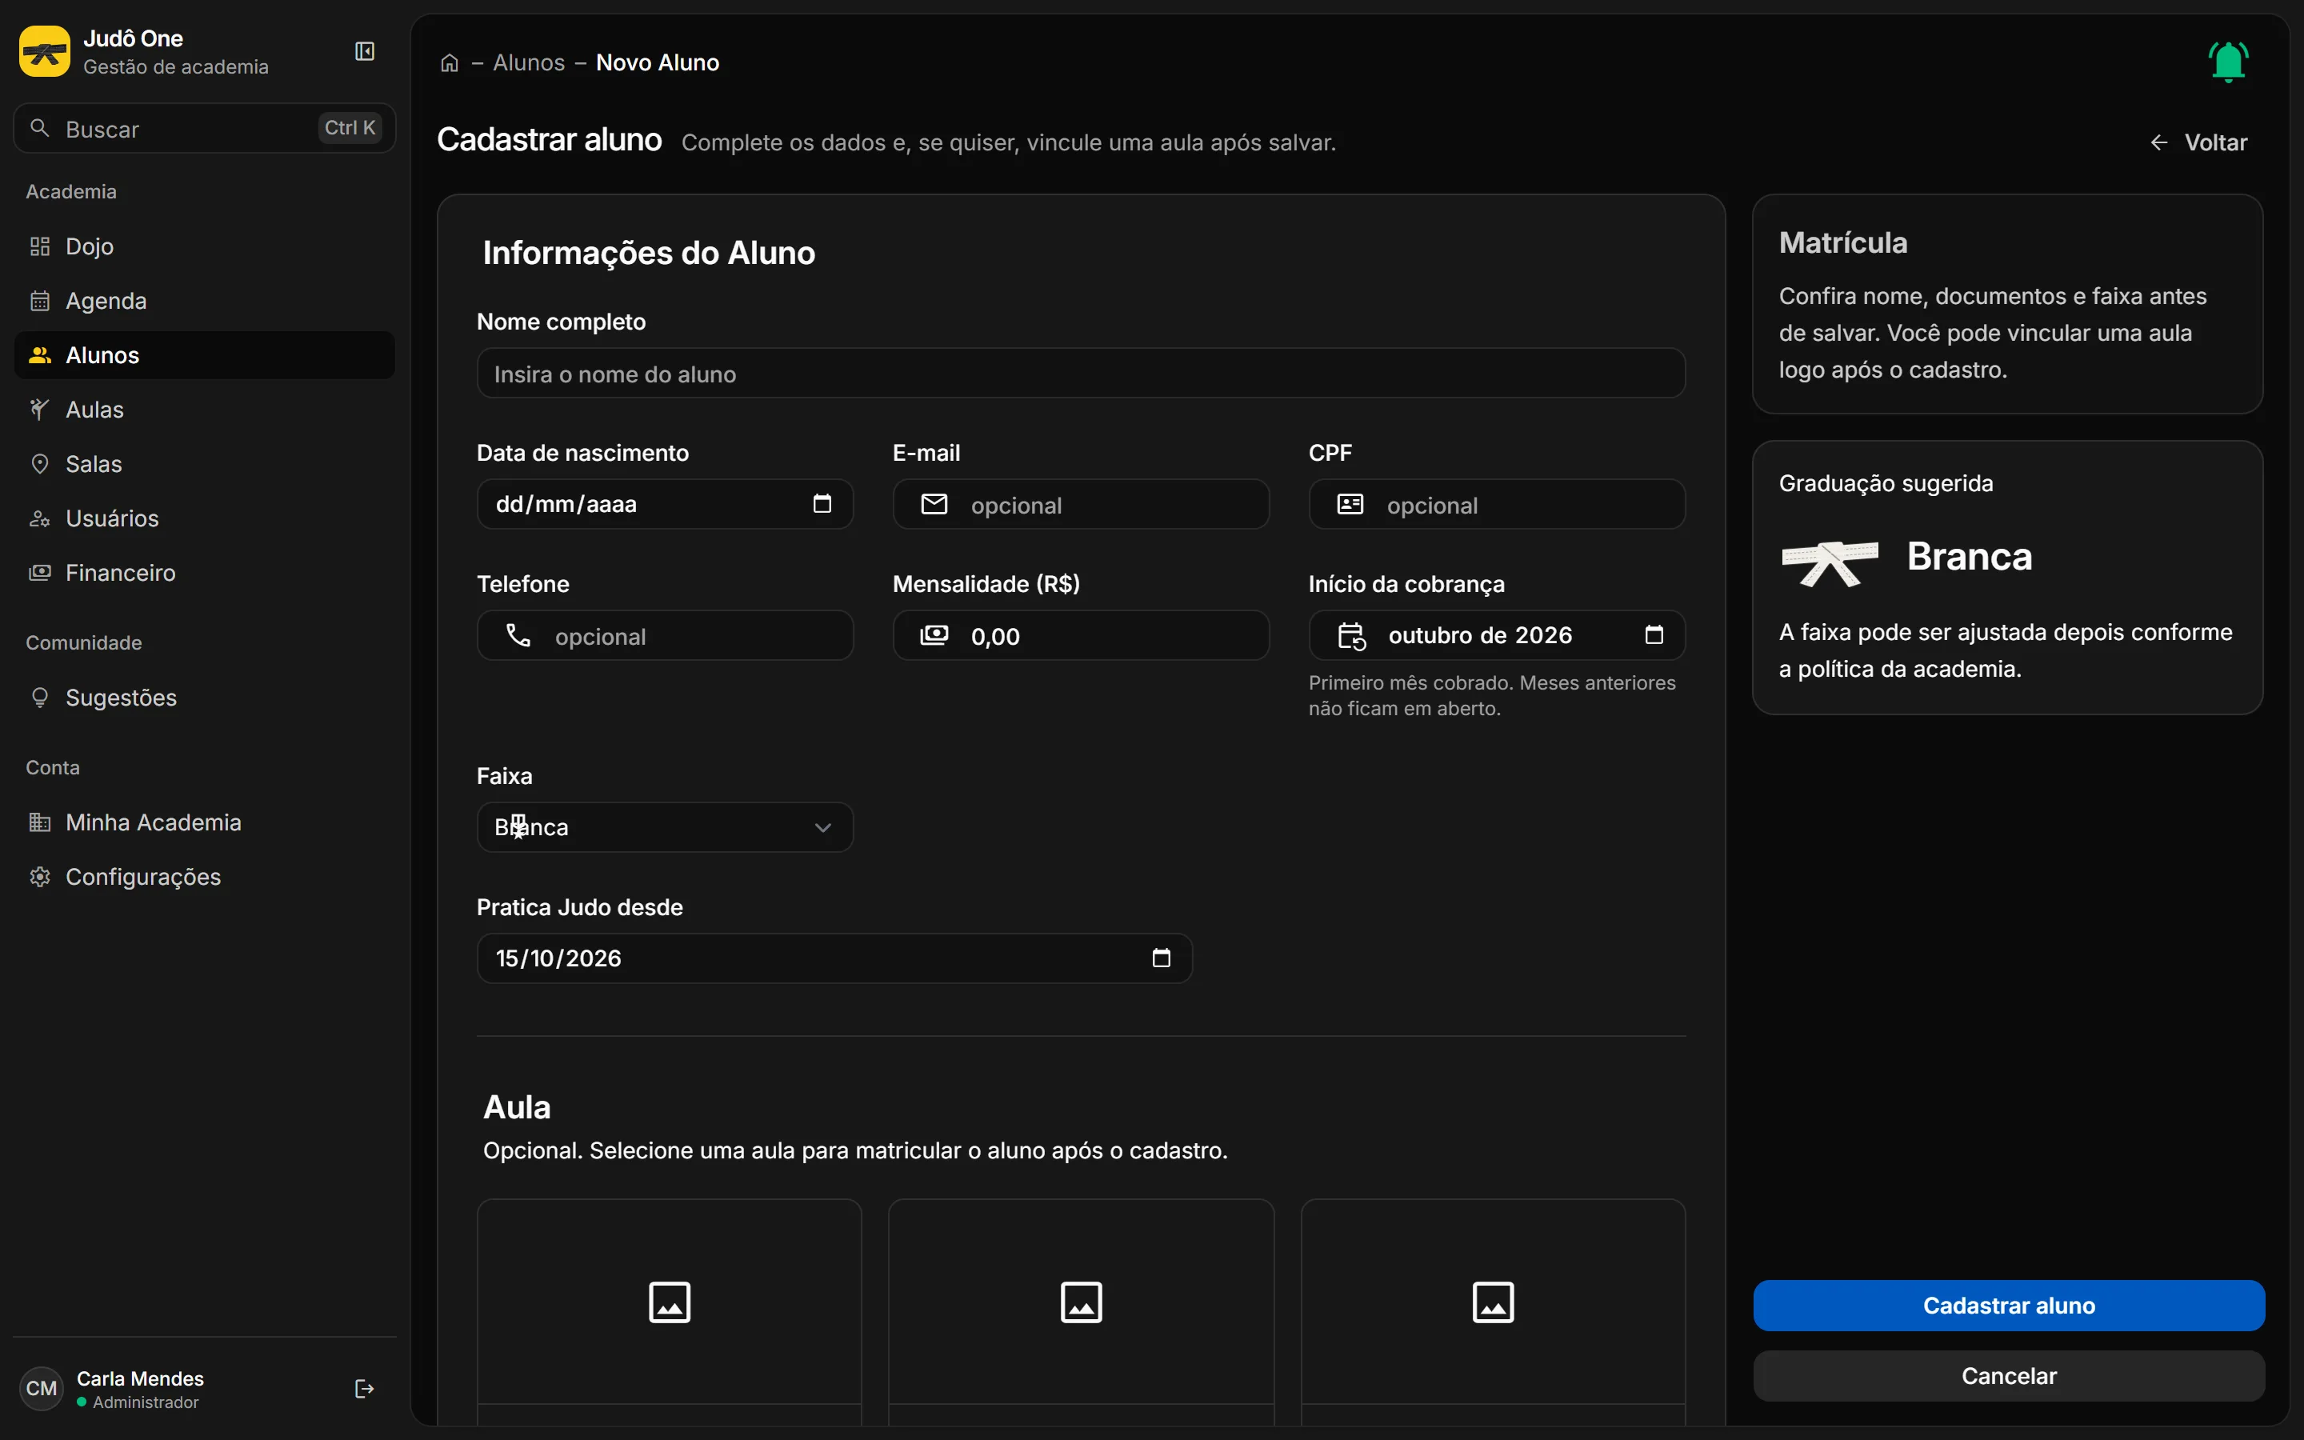The height and width of the screenshot is (1440, 2304).
Task: Click the ID card icon in CPF field
Action: click(x=1351, y=504)
